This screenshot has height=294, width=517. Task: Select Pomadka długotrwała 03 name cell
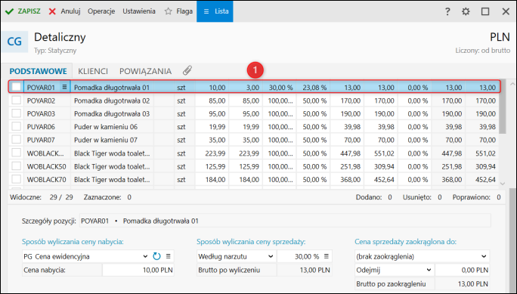(112, 113)
